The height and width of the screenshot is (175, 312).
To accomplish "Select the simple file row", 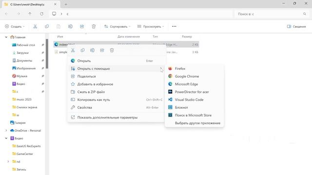I will [126, 52].
